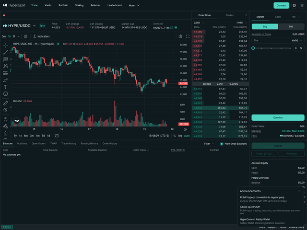
Task: Switch to the Limit order tab
Action: tap(278, 17)
